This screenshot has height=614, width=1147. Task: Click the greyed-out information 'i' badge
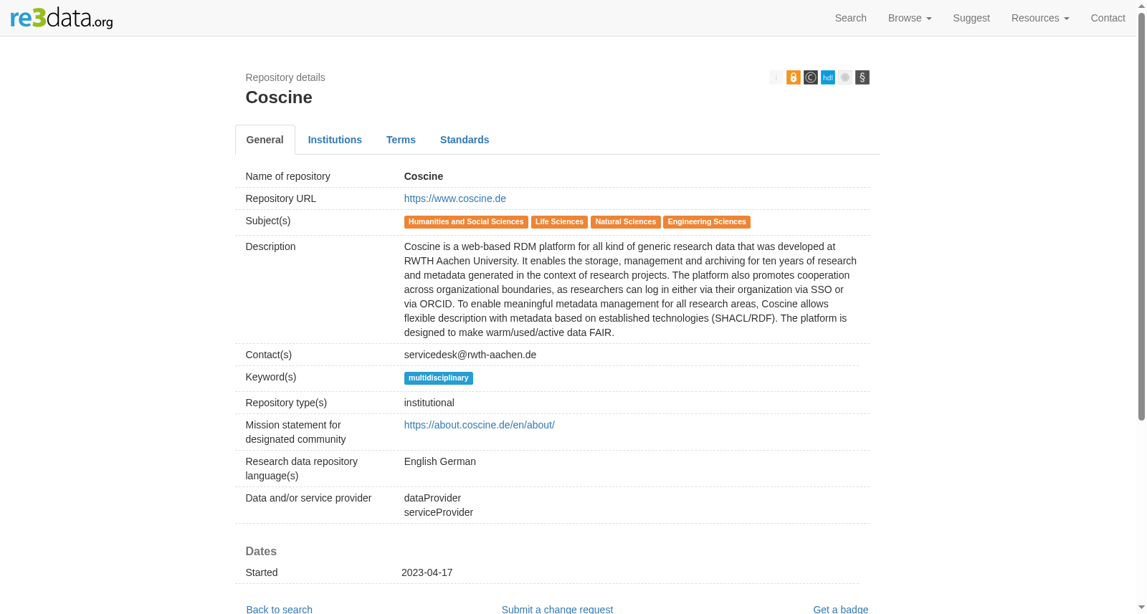[x=776, y=77]
